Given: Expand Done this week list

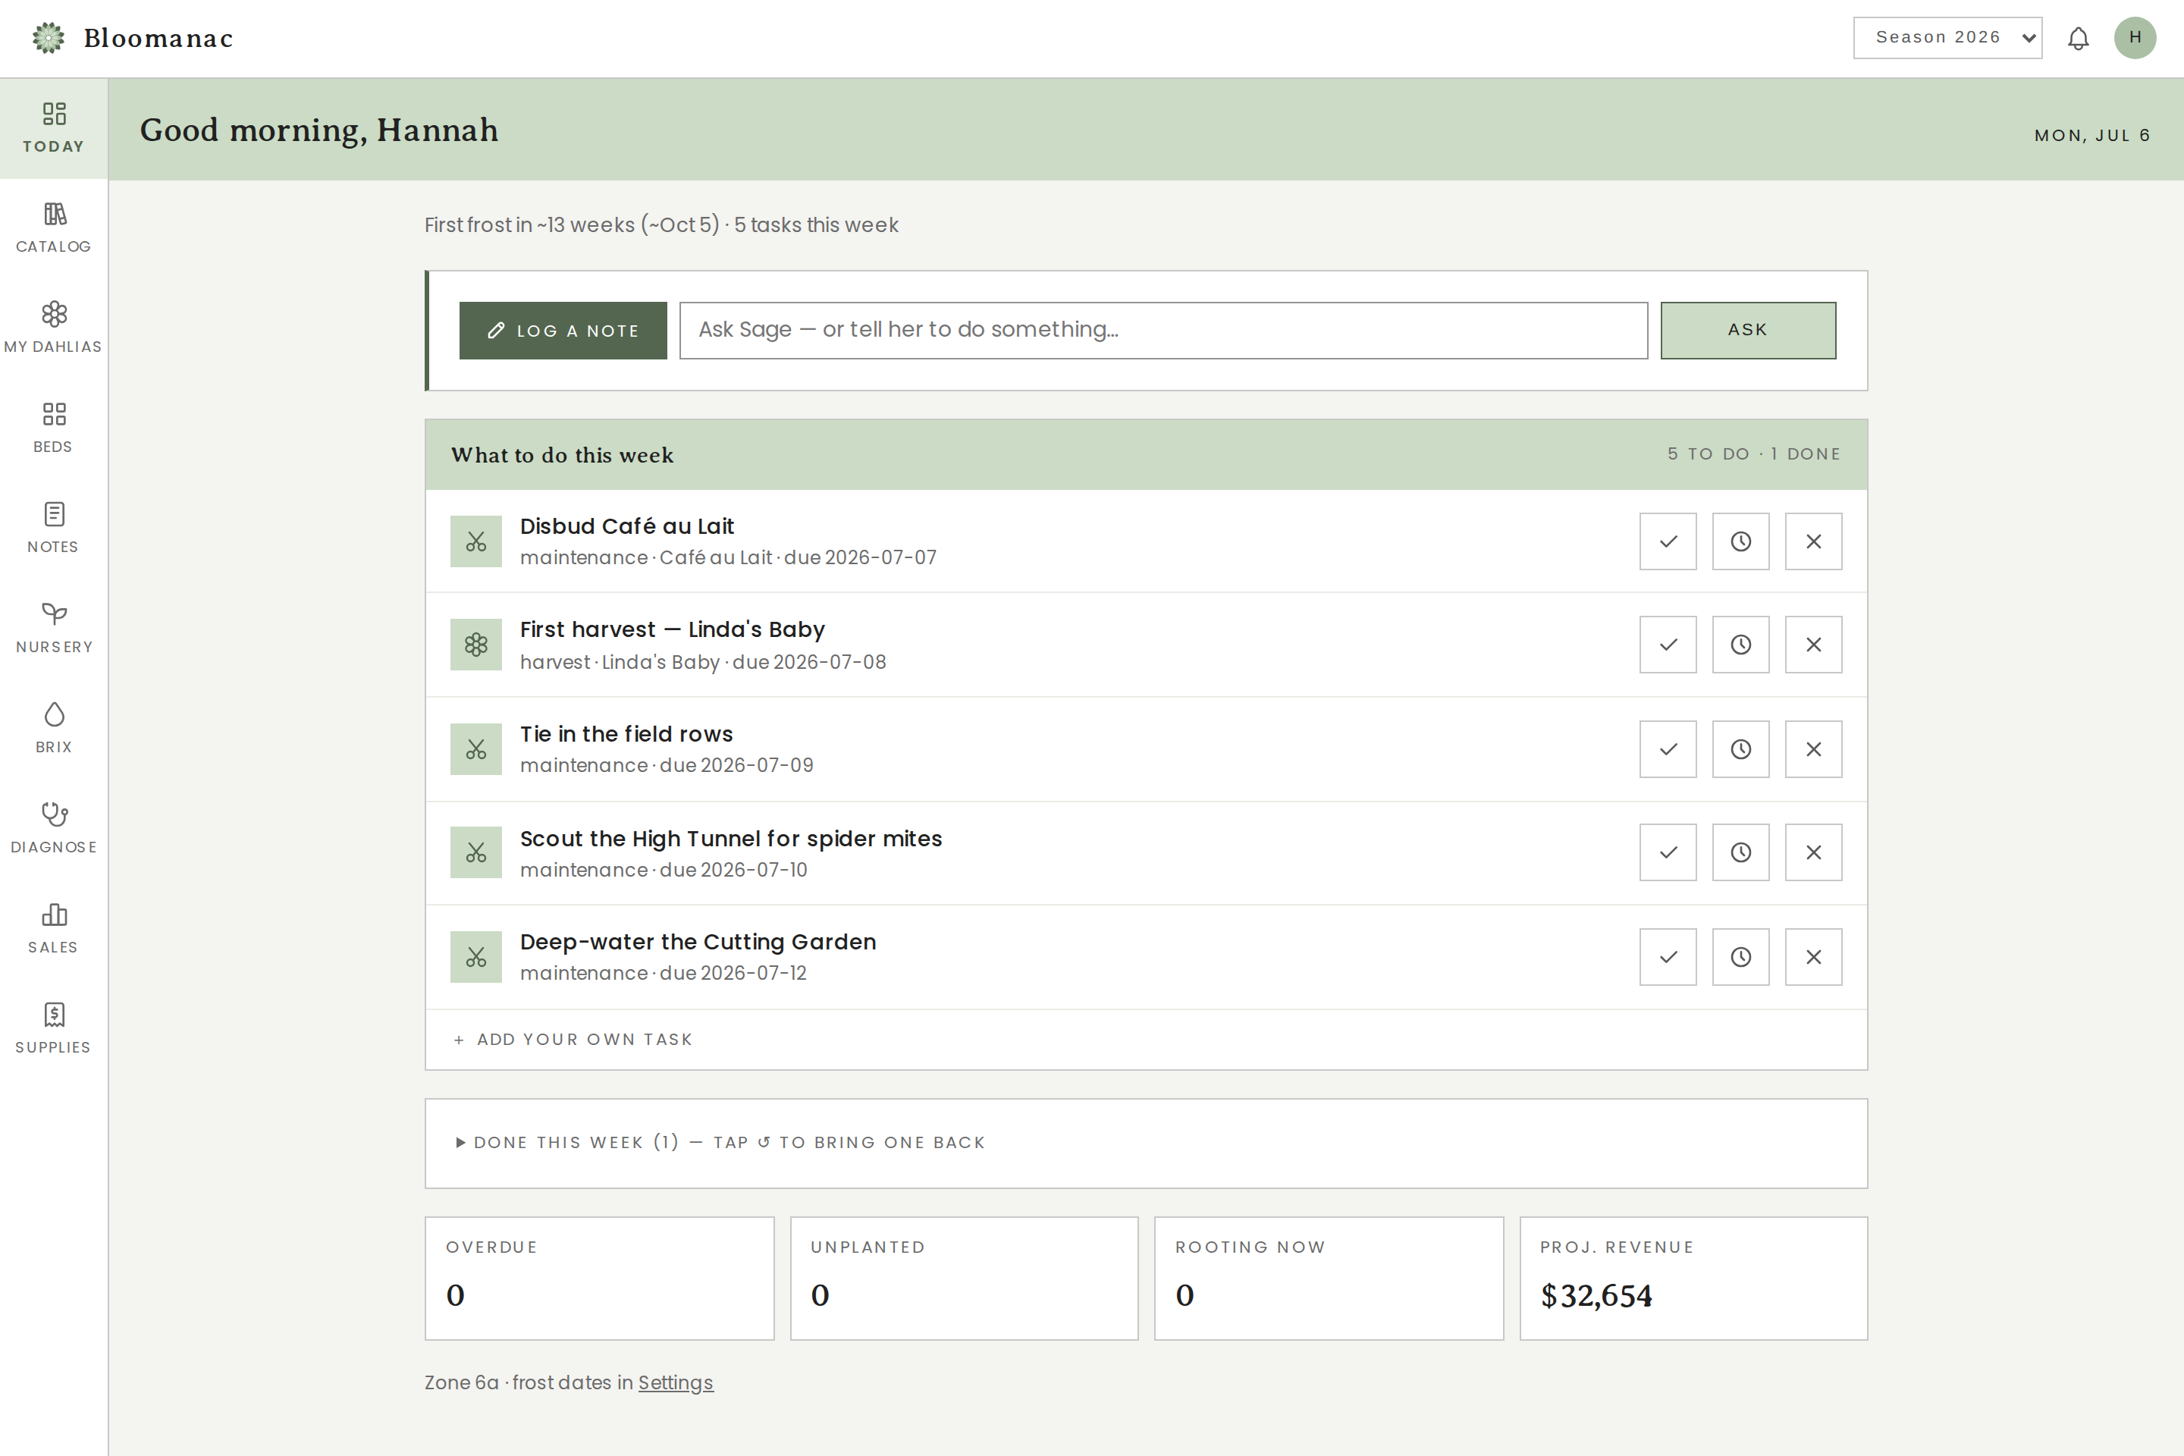Looking at the screenshot, I should click(x=720, y=1143).
